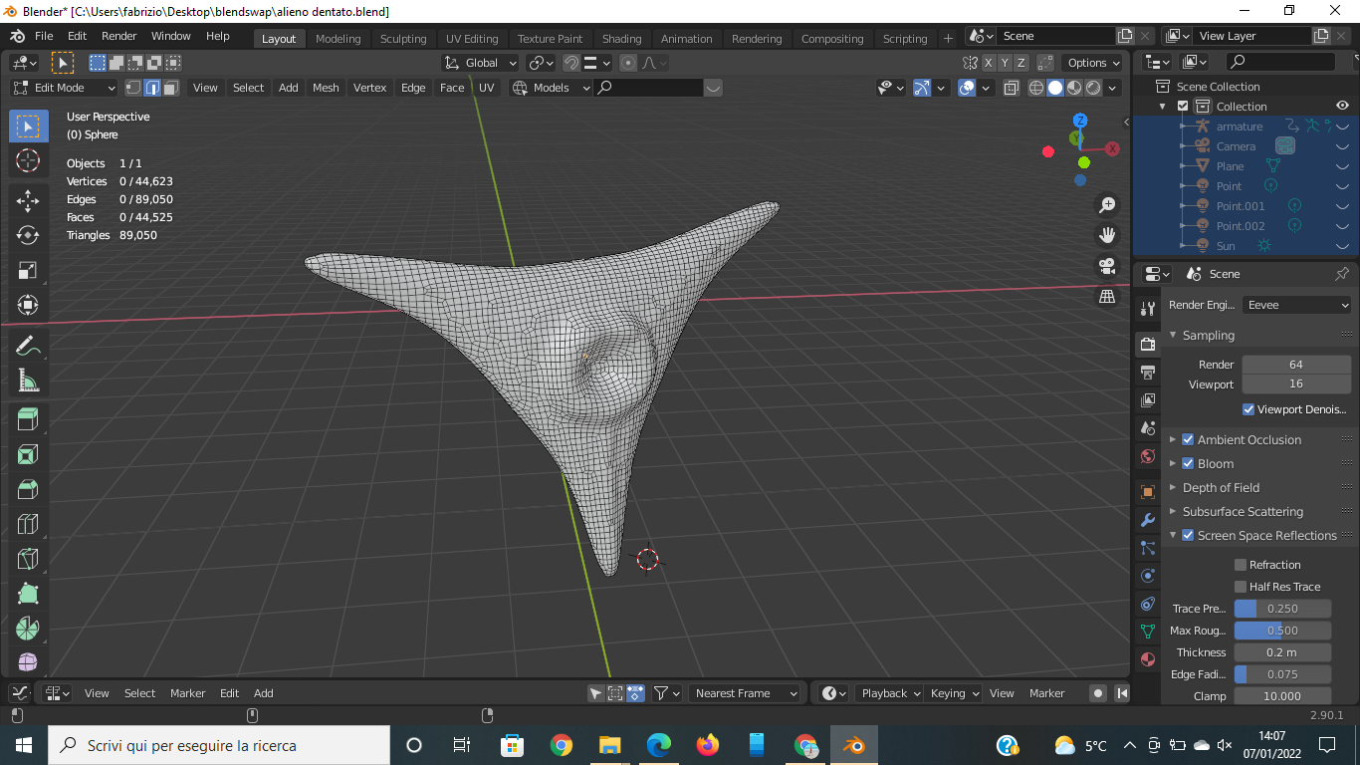Select the Rotate tool

(x=28, y=235)
